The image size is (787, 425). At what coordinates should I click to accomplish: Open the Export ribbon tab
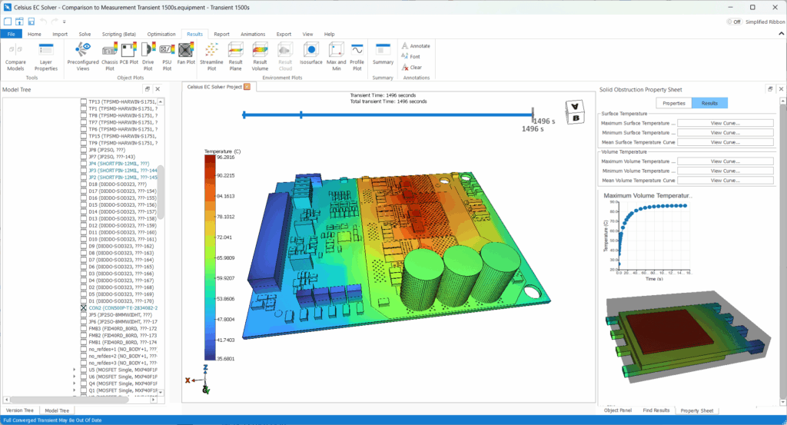(284, 34)
